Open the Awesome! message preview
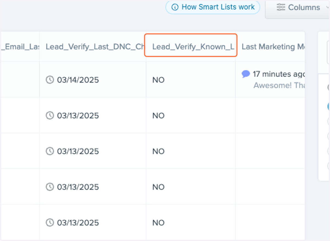The width and height of the screenshot is (330, 241). coord(279,85)
